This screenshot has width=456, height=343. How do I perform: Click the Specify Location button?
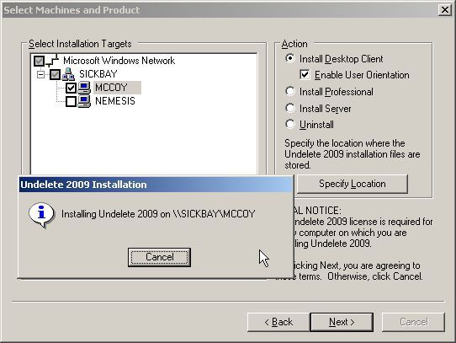[x=353, y=184]
